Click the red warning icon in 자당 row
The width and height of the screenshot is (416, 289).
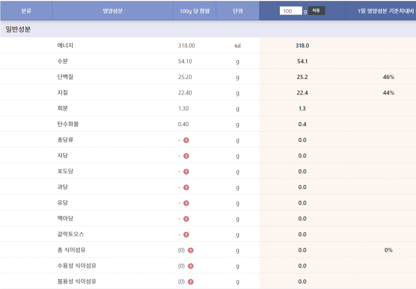coord(186,156)
